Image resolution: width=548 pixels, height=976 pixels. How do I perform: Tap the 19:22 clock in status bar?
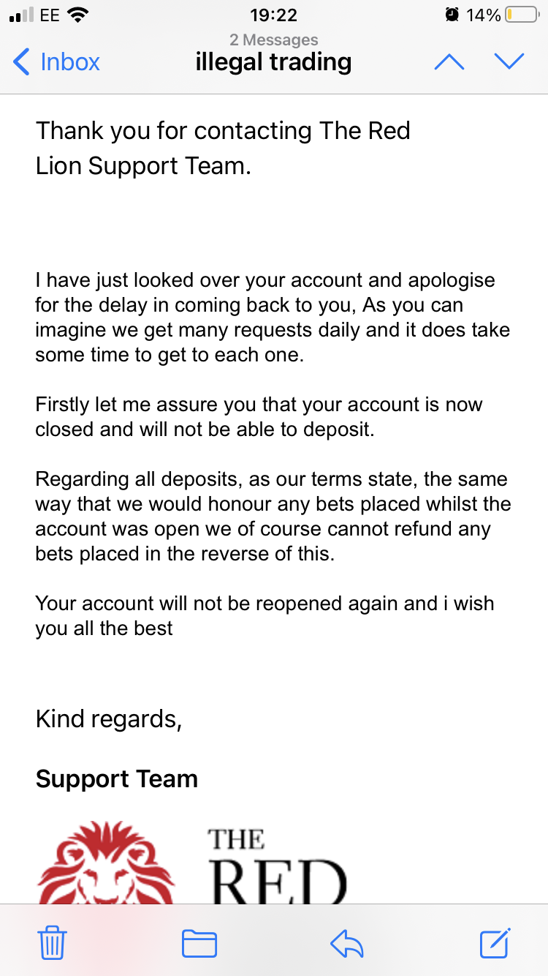273,15
